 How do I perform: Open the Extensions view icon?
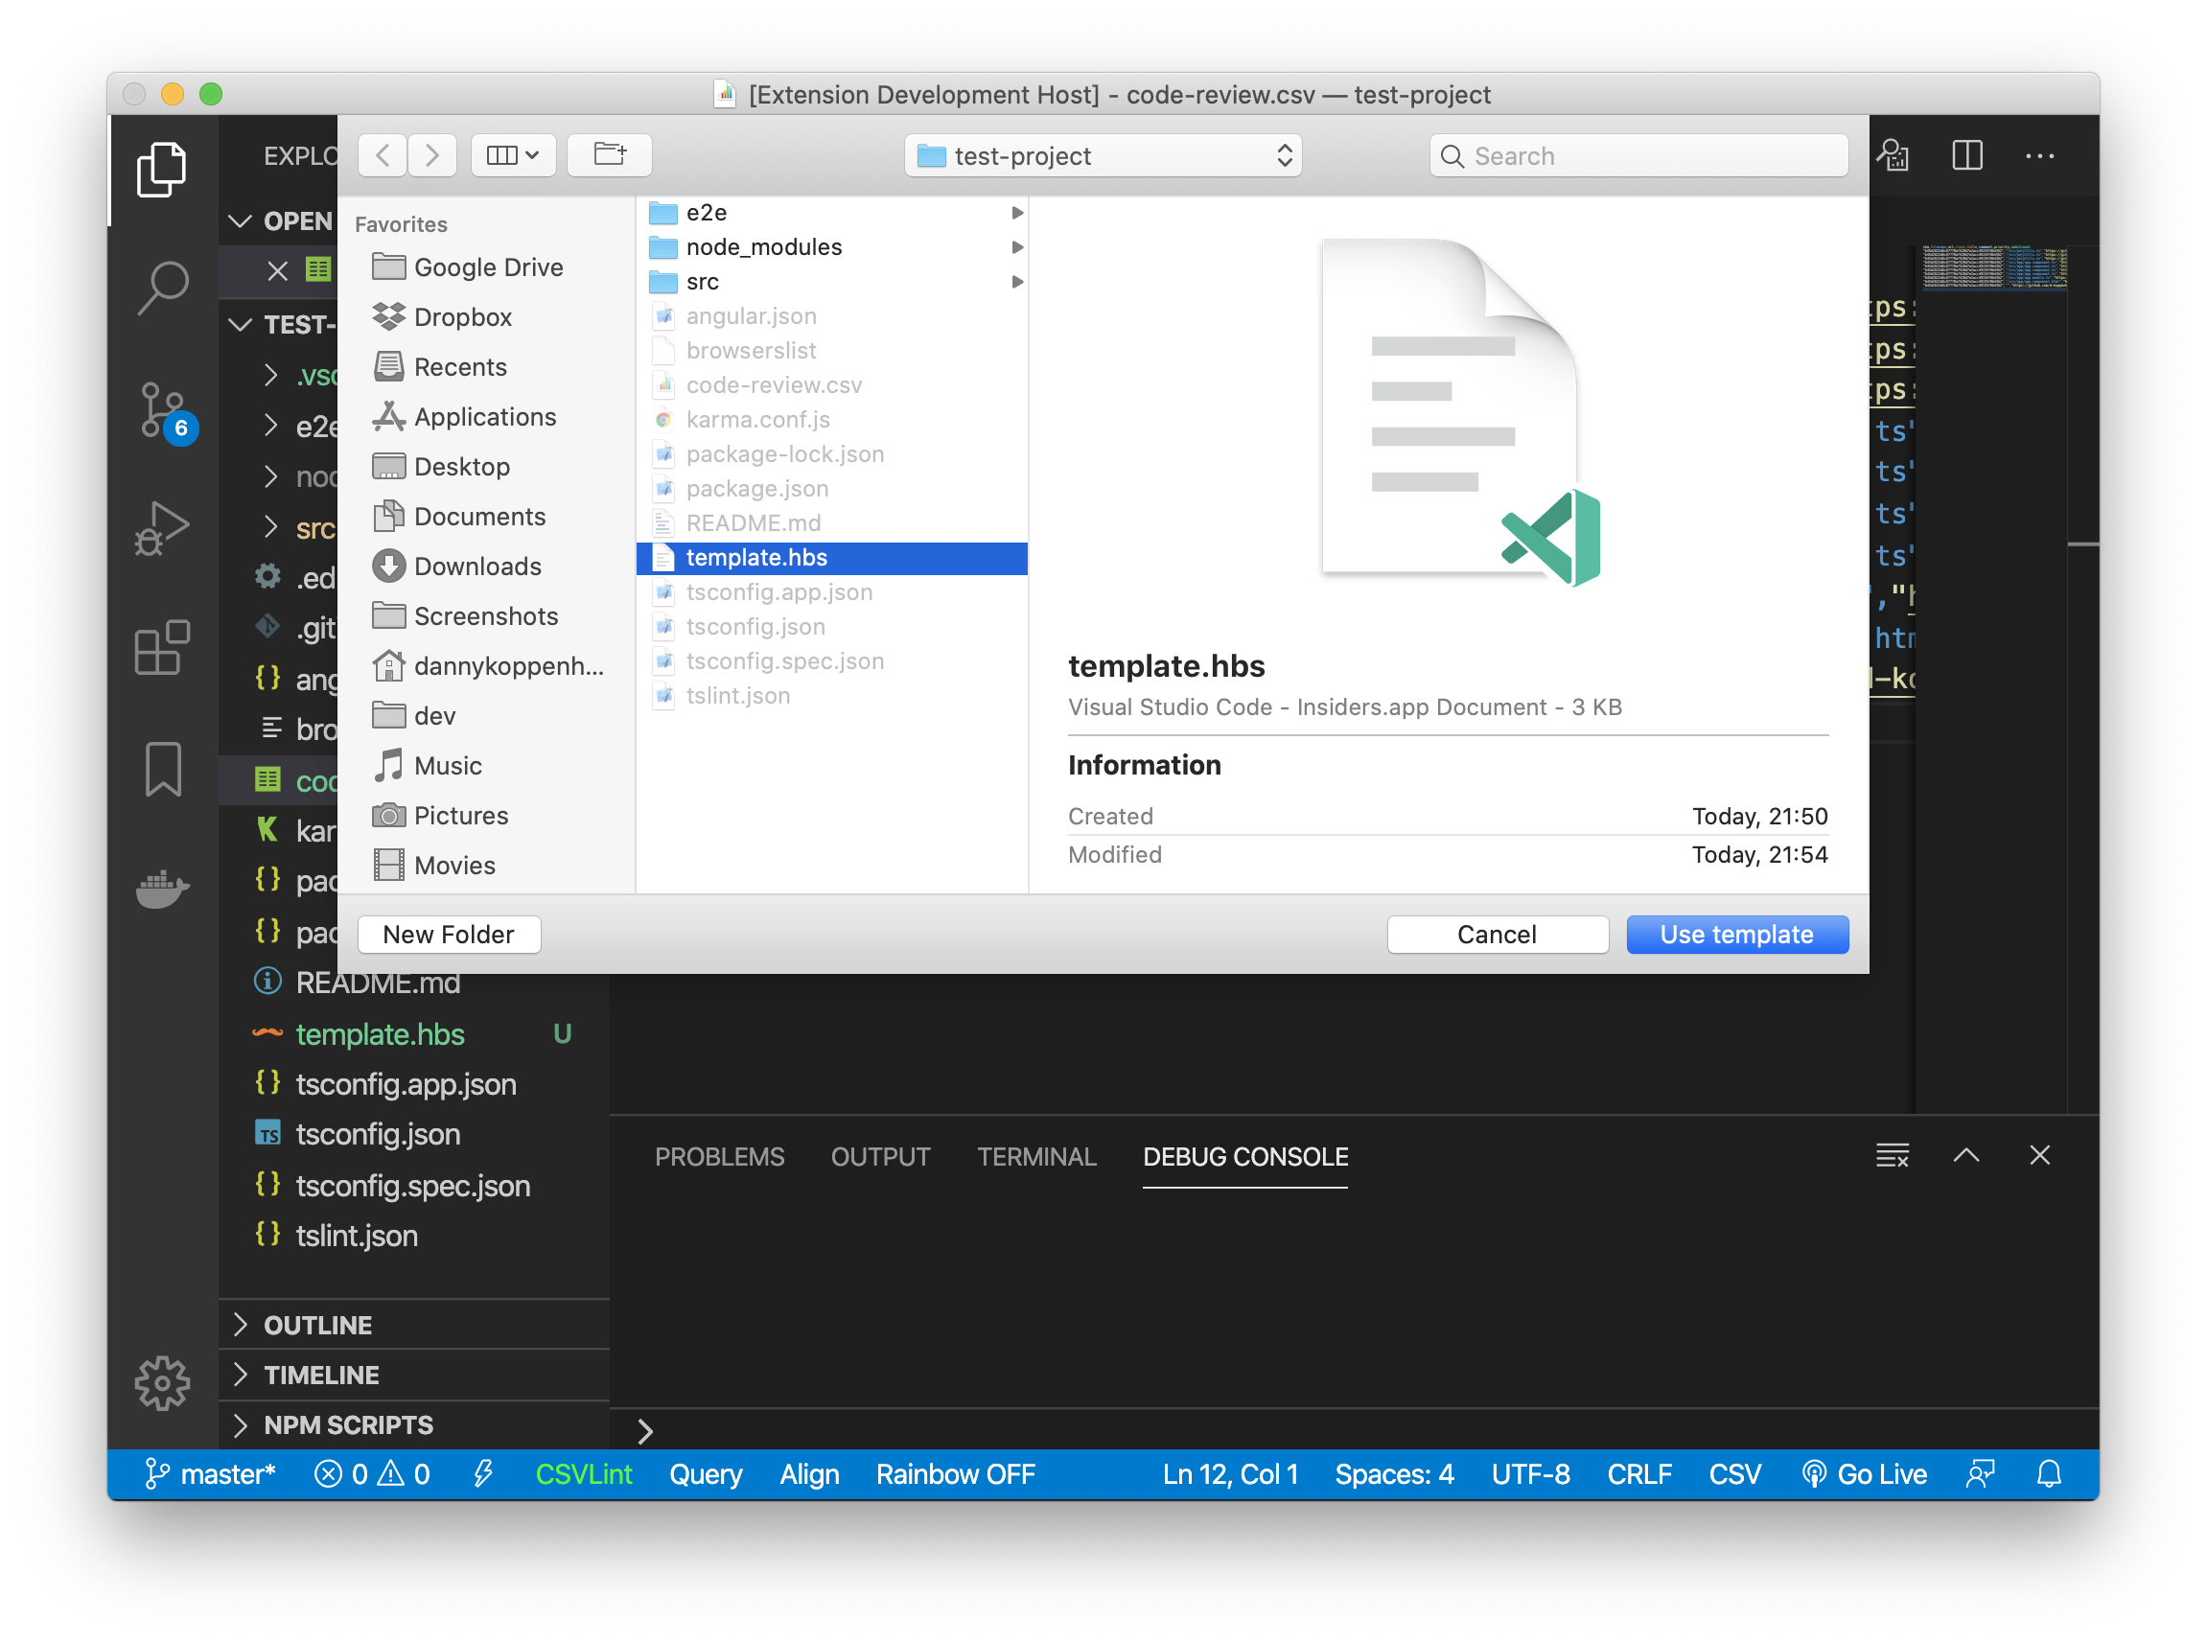(x=163, y=648)
